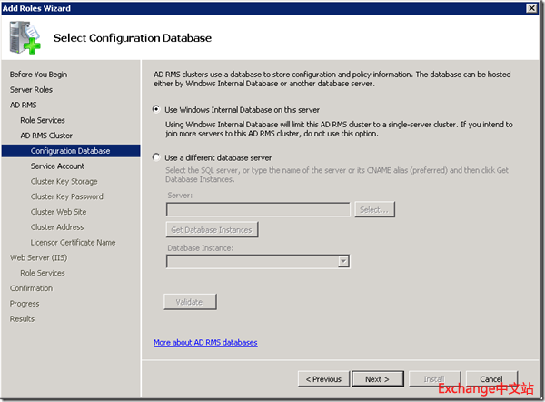Click the Server name input field
Image resolution: width=545 pixels, height=402 pixels.
[259, 210]
